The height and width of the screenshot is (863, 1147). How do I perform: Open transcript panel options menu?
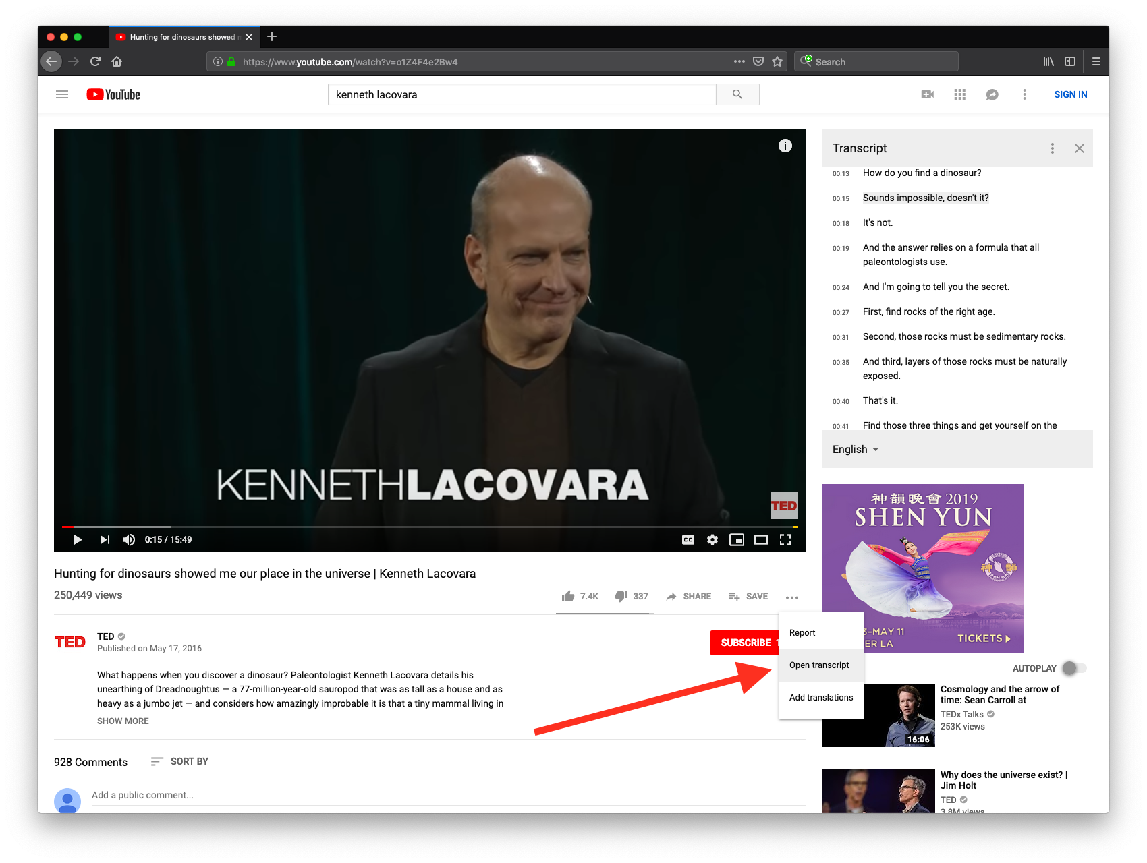coord(1053,148)
